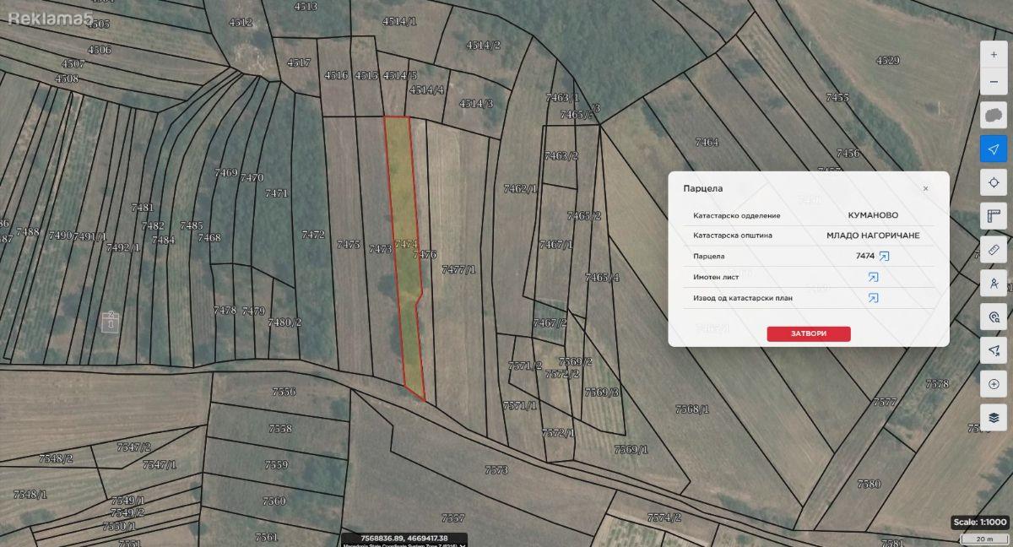Click parcel label 7462/1 on the map
This screenshot has height=547, width=1013.
click(520, 188)
